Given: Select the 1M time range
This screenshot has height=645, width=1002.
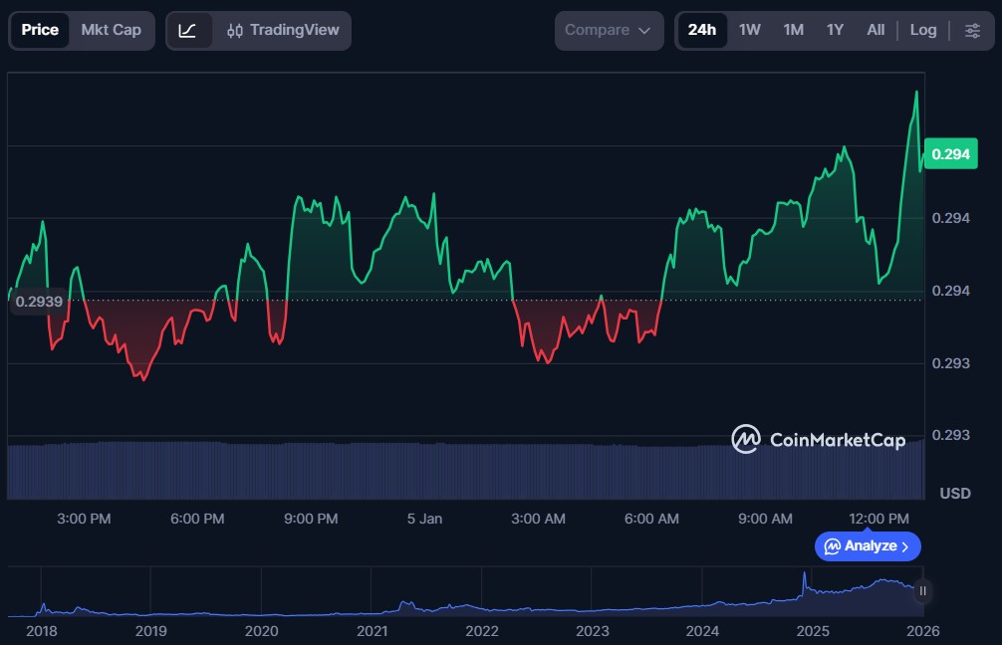Looking at the screenshot, I should (x=793, y=30).
